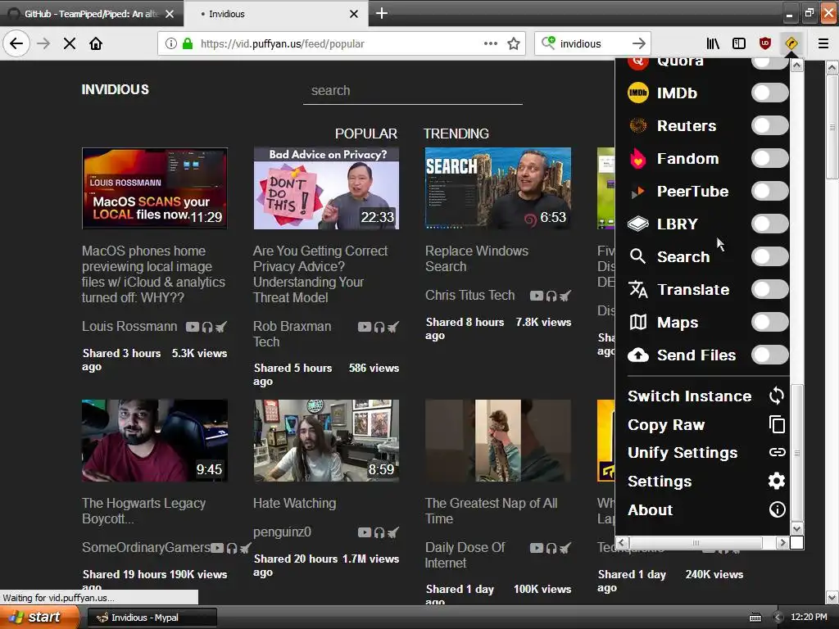Click the Fandom flame icon
Screen dimensions: 839x629
(x=637, y=158)
